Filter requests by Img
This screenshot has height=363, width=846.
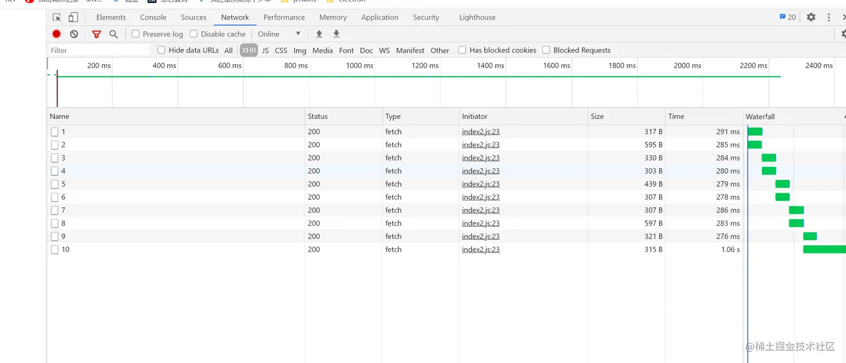(x=300, y=50)
